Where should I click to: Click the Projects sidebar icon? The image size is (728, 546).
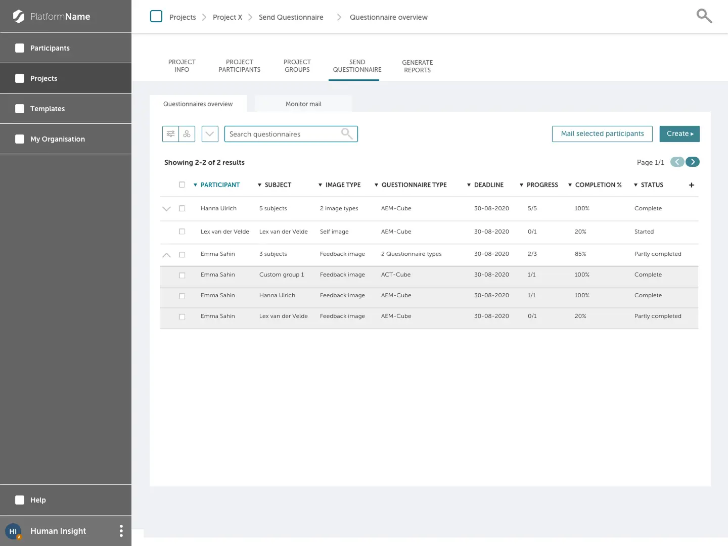coord(20,78)
